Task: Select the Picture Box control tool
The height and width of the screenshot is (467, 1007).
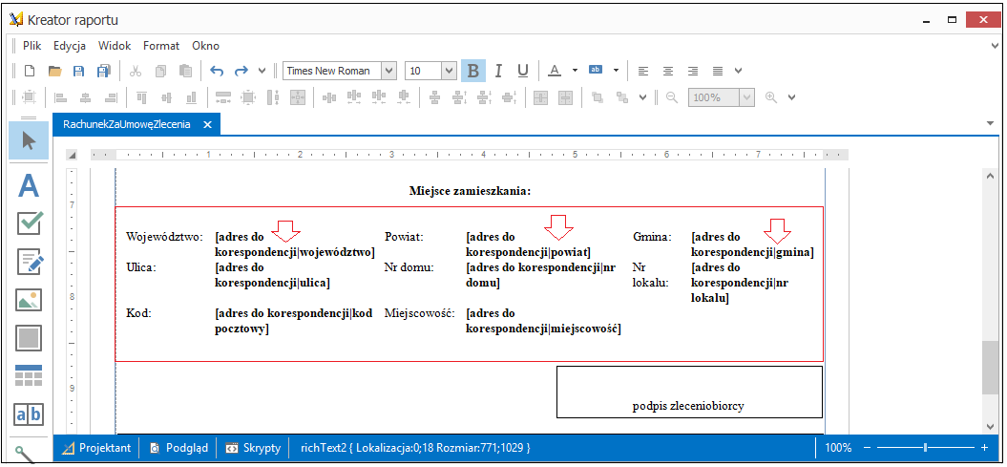Action: pyautogui.click(x=29, y=300)
